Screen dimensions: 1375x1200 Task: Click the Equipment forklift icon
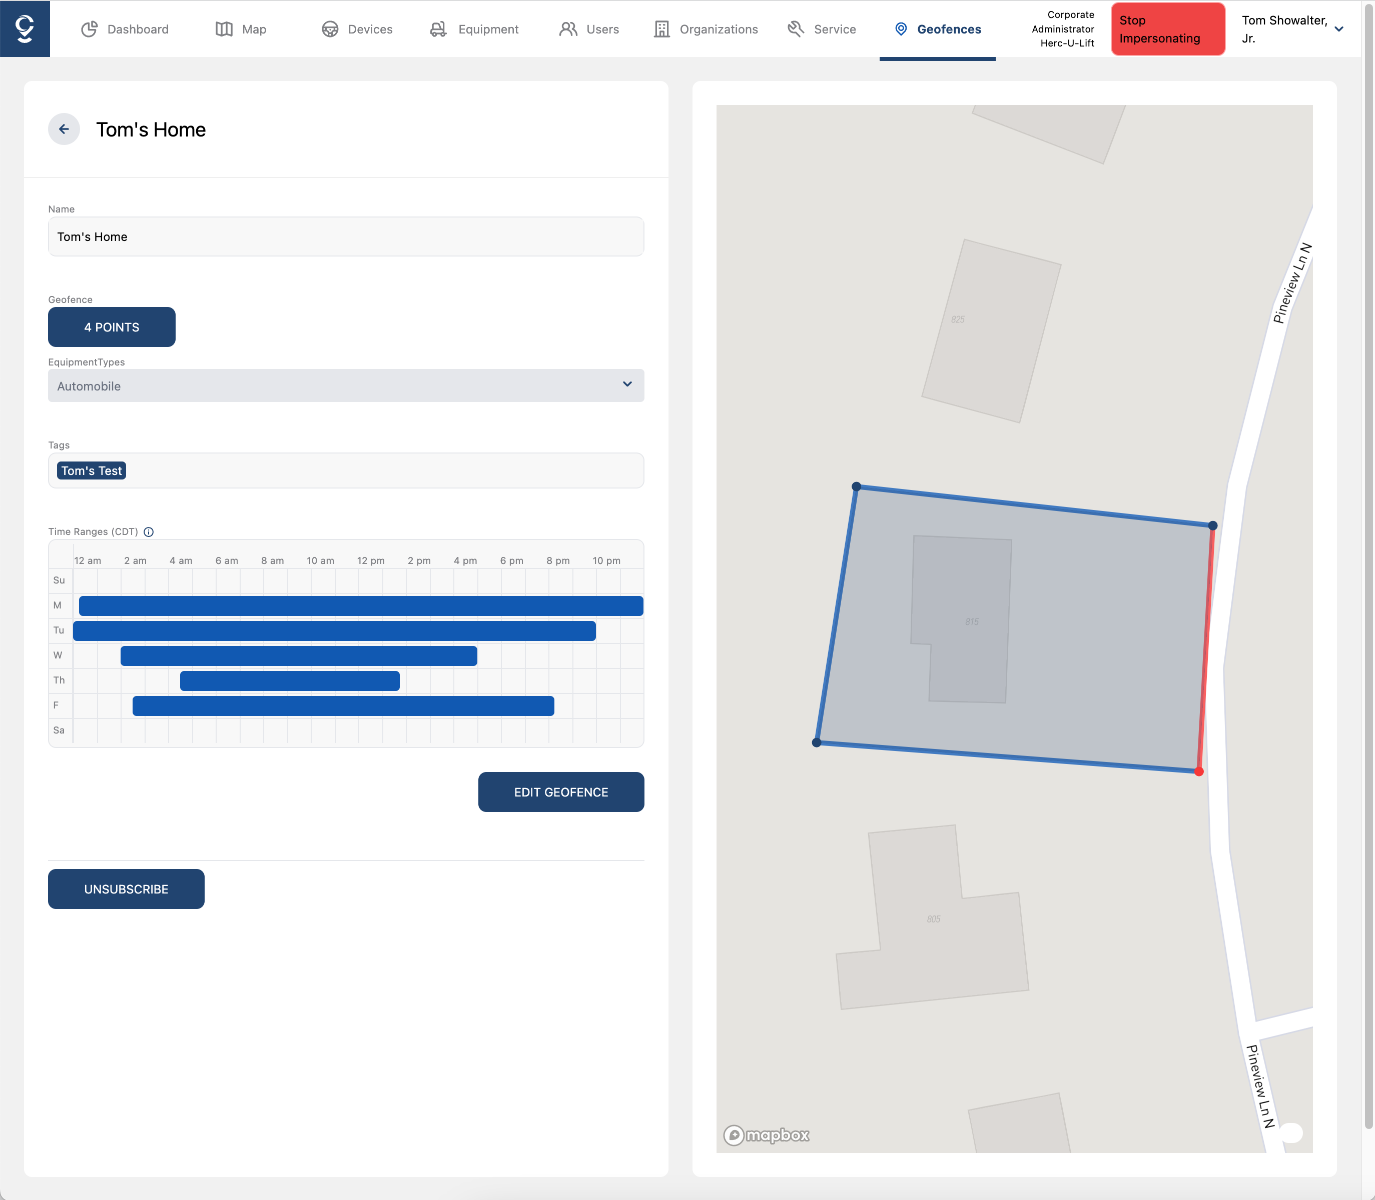438,29
